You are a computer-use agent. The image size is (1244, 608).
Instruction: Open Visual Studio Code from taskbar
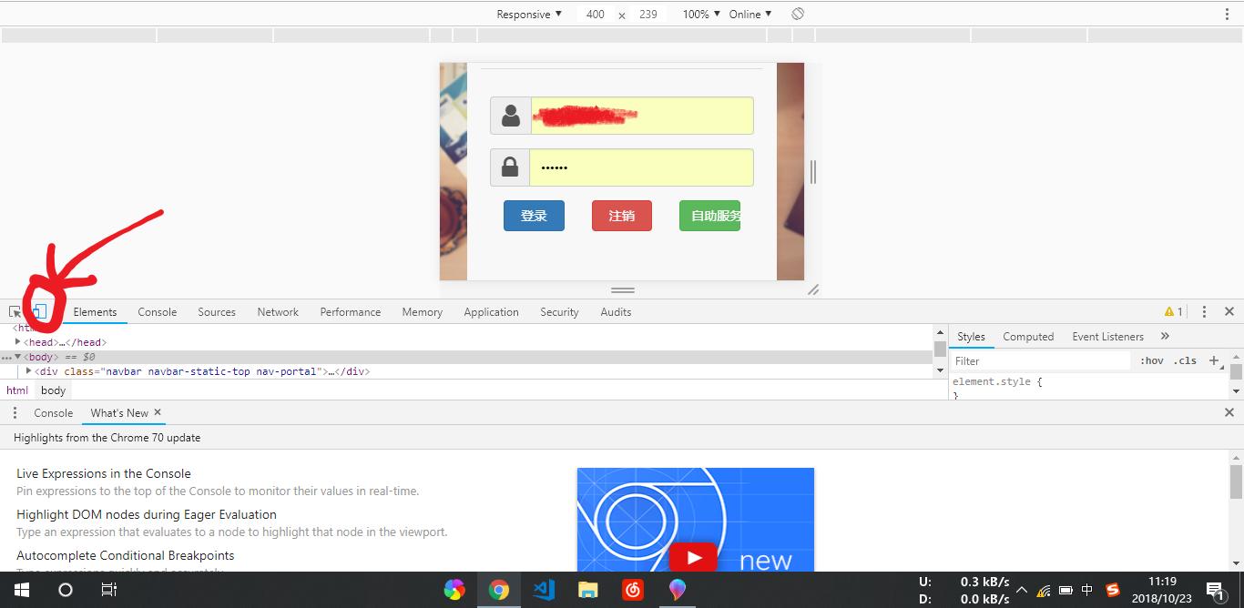pos(544,590)
